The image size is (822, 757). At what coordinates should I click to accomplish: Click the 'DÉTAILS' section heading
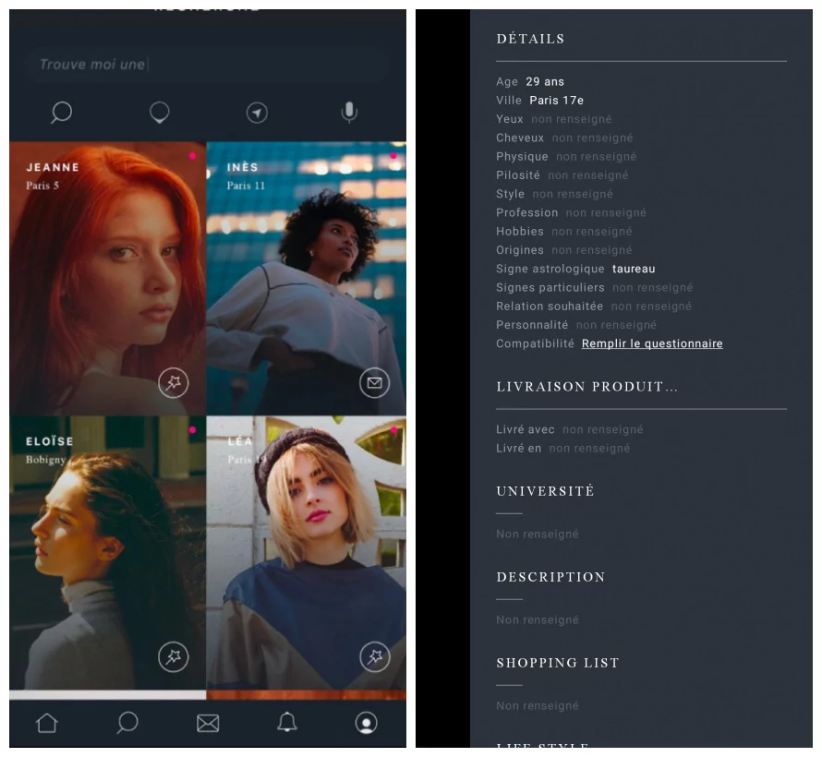point(530,39)
